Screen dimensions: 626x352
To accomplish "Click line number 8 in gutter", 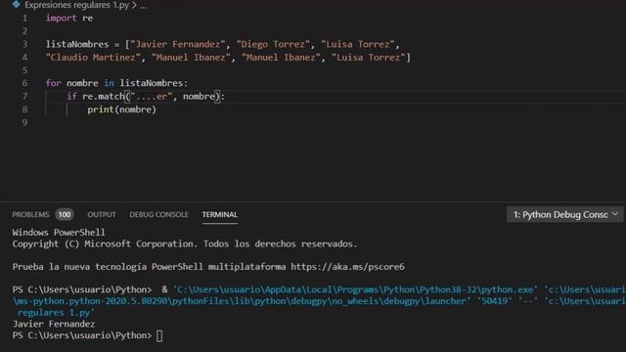I will (24, 110).
